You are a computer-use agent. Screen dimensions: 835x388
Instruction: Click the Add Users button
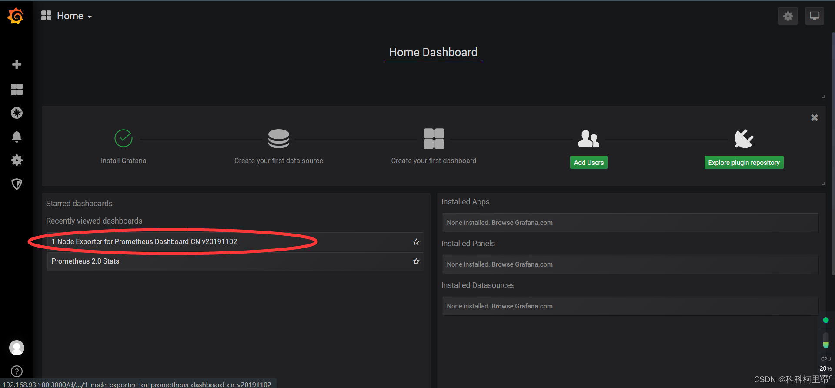click(x=589, y=162)
